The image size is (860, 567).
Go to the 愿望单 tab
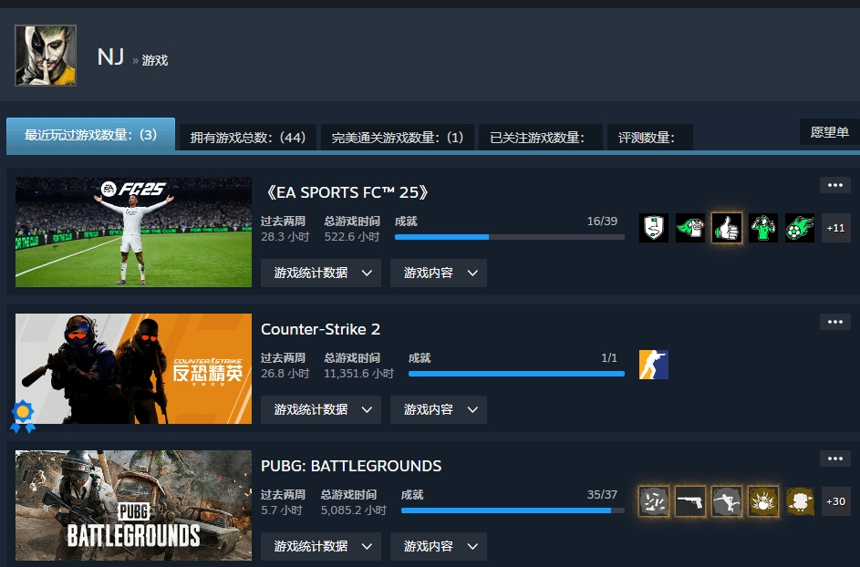pos(829,132)
